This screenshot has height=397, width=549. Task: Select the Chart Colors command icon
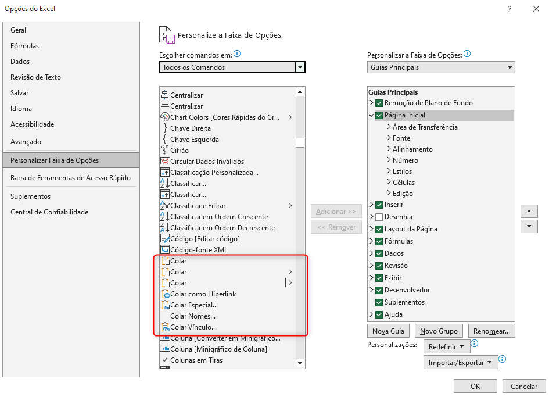click(164, 117)
